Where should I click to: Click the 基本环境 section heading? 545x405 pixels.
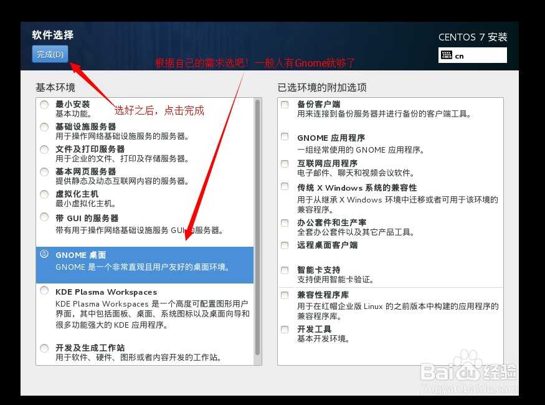coord(55,87)
